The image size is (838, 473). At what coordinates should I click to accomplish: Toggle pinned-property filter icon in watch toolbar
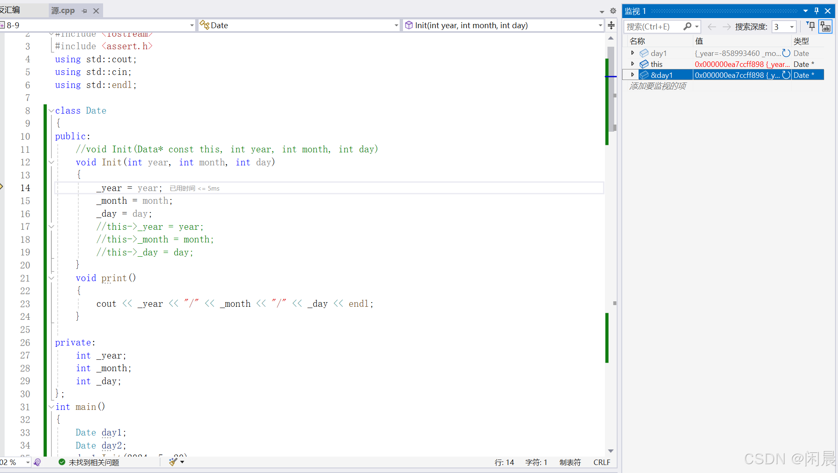point(811,27)
